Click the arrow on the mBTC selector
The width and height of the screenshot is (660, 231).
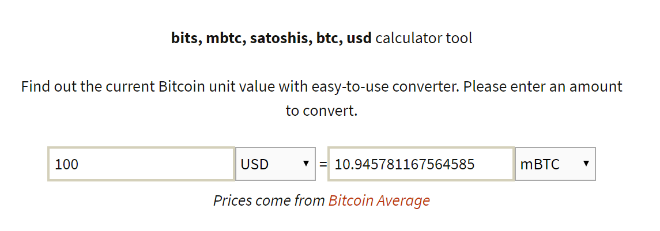point(586,163)
